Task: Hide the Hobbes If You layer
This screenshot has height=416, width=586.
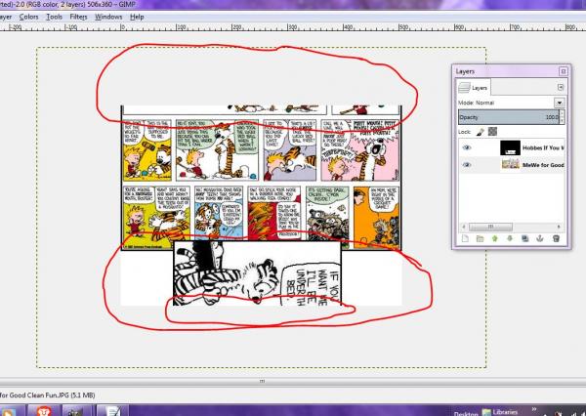Action: (467, 147)
